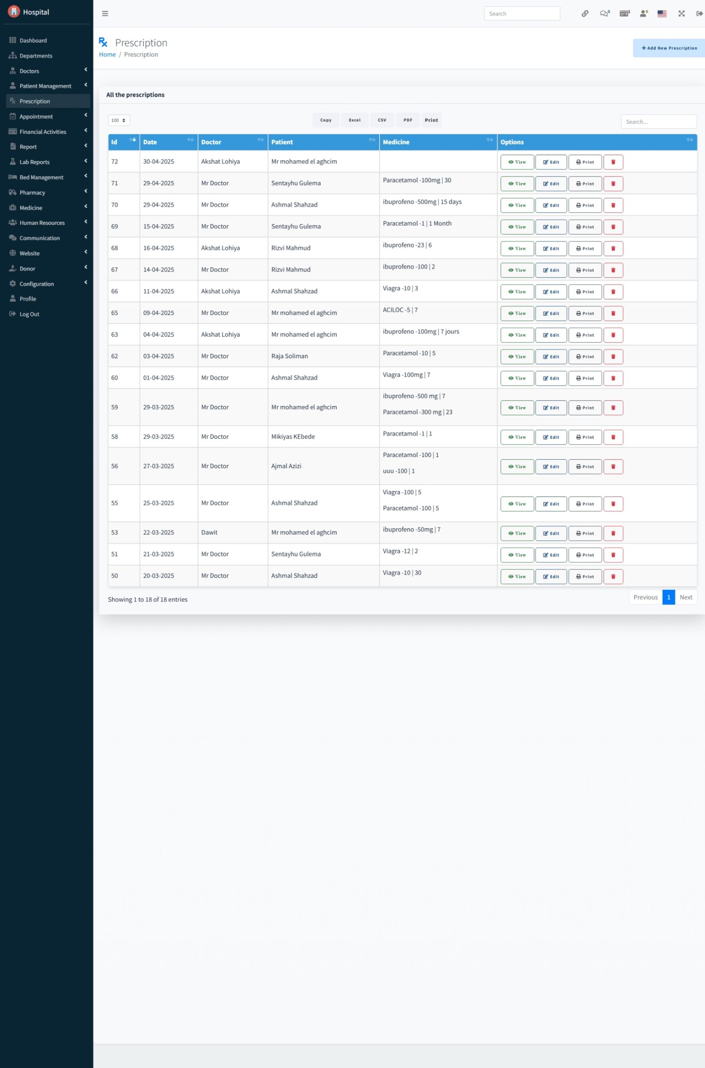This screenshot has height=1068, width=705.
Task: Click the sign-out icon in top bar
Action: click(699, 13)
